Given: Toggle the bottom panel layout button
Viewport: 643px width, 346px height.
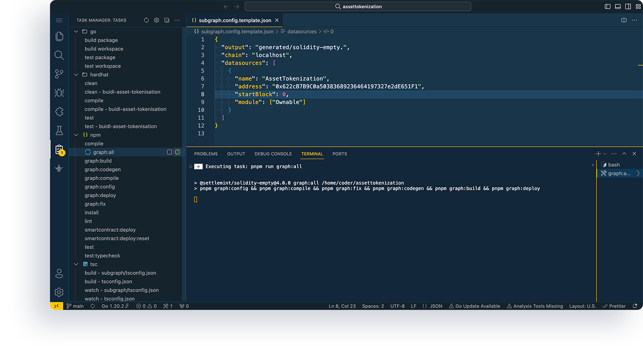Looking at the screenshot, I should point(618,6).
